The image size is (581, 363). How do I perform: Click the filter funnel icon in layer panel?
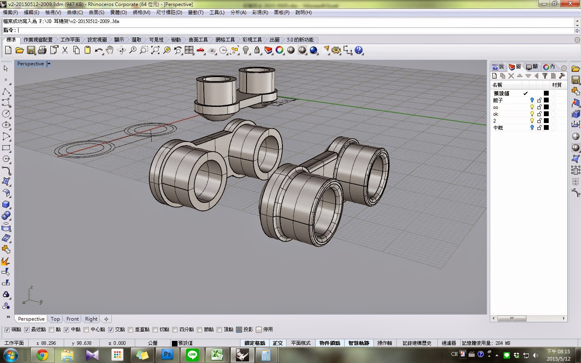[545, 76]
